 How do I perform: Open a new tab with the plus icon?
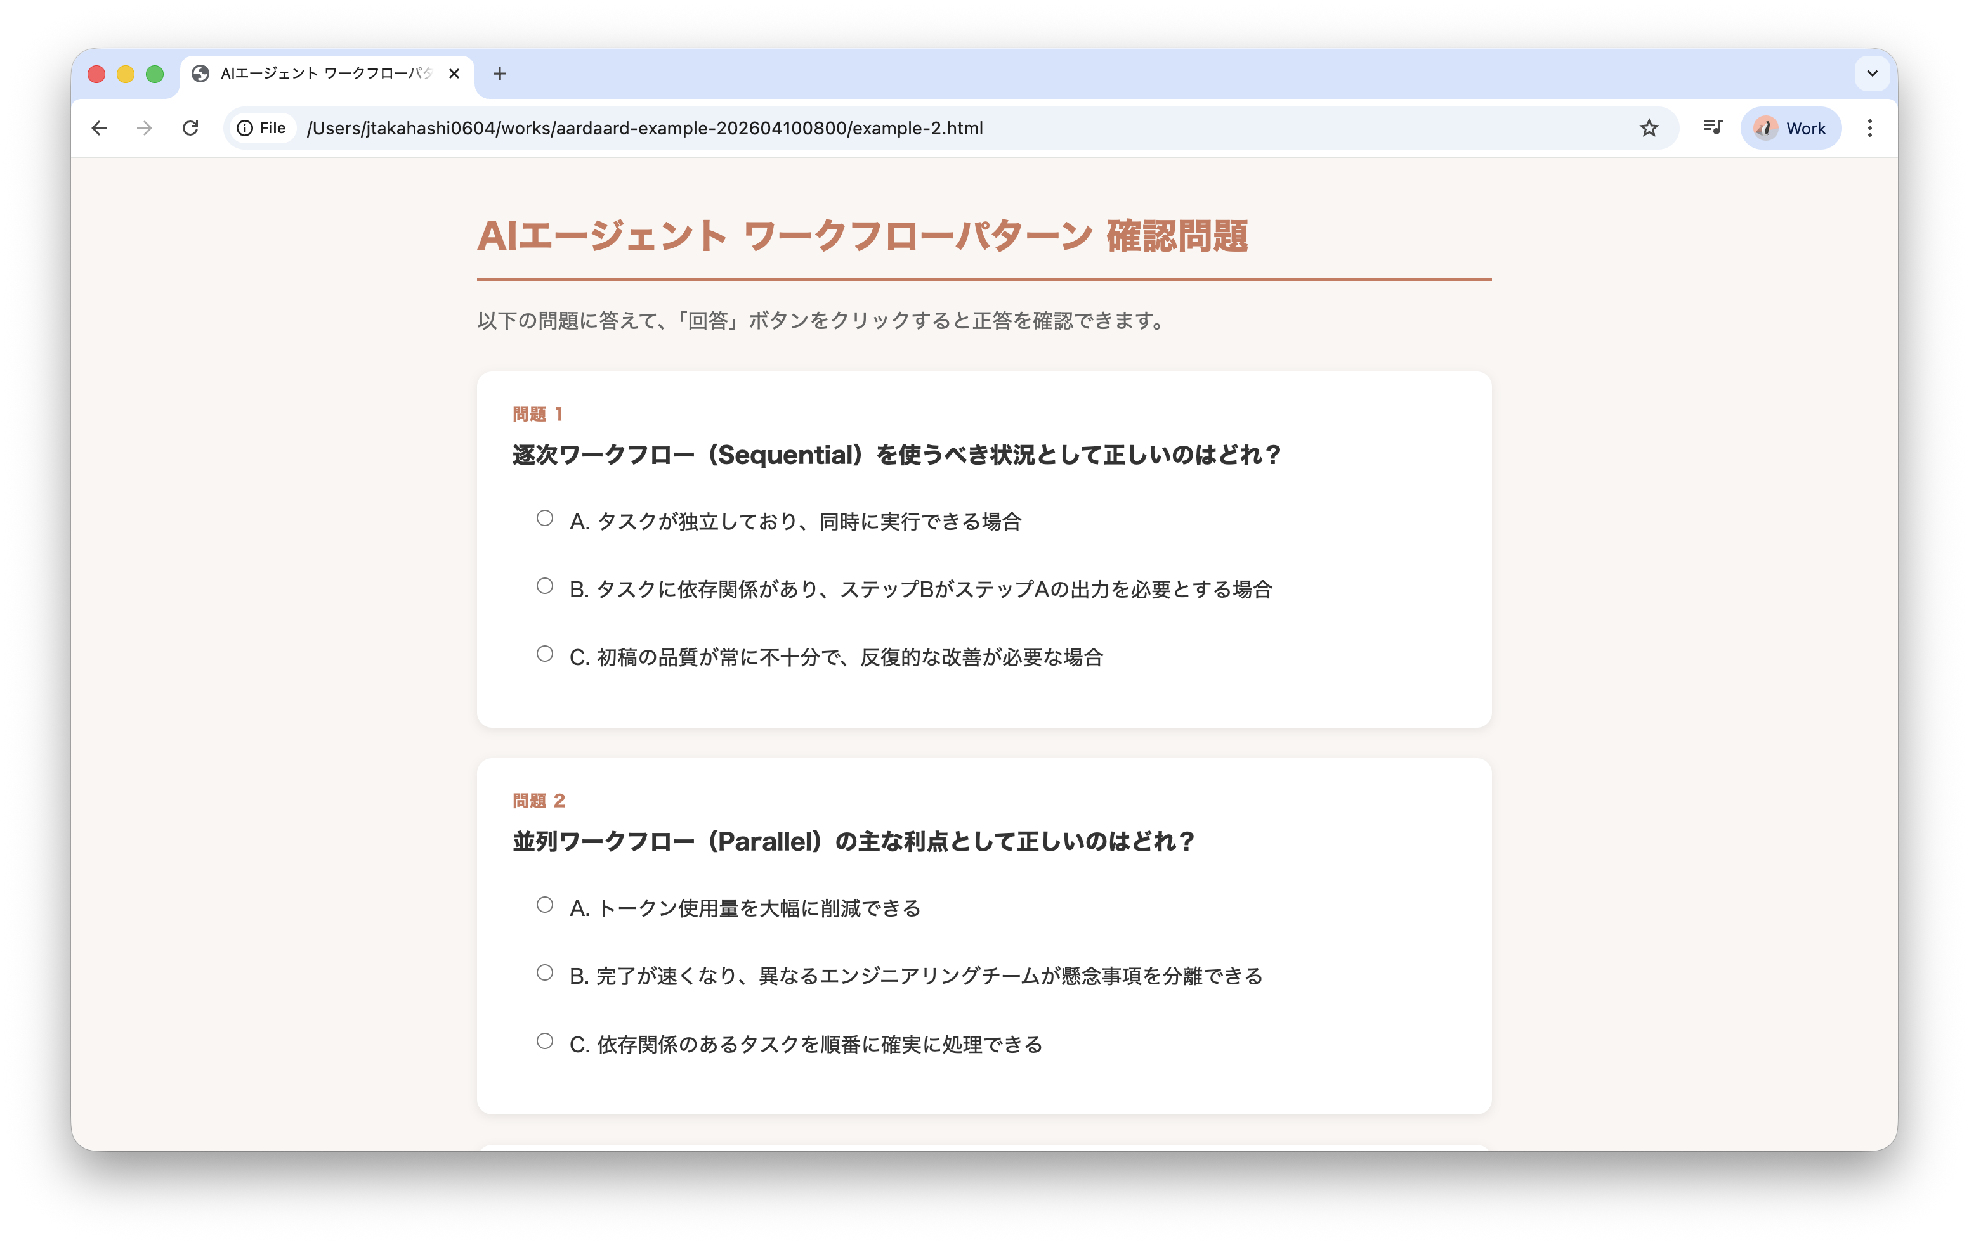(500, 74)
